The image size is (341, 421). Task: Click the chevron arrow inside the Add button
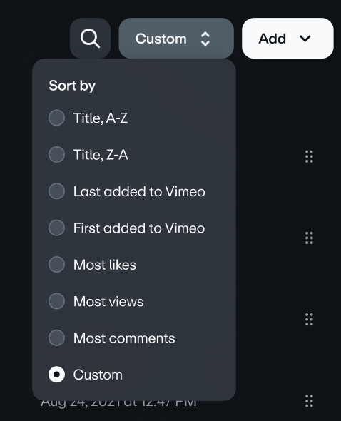(305, 39)
